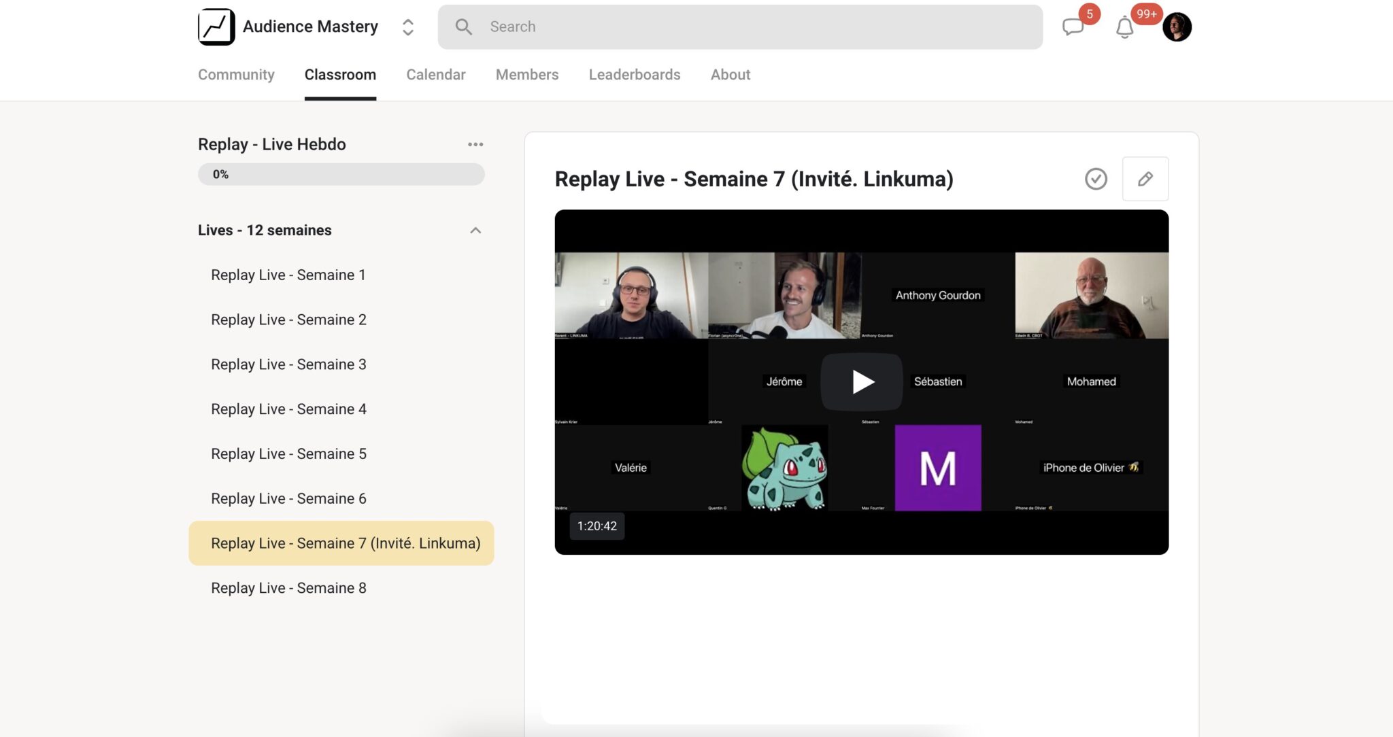Play the Semaine 7 replay video
1393x737 pixels.
tap(862, 381)
